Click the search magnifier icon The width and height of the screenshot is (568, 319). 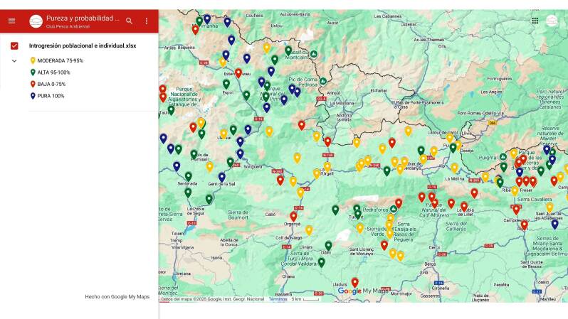129,21
